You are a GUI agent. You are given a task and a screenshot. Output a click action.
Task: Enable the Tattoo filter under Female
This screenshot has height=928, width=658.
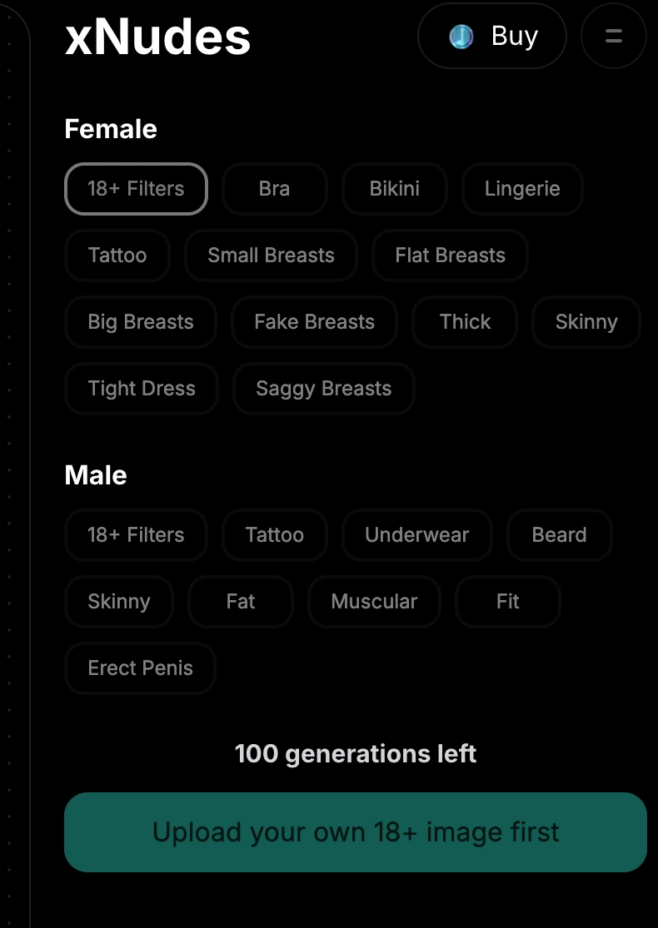[117, 256]
